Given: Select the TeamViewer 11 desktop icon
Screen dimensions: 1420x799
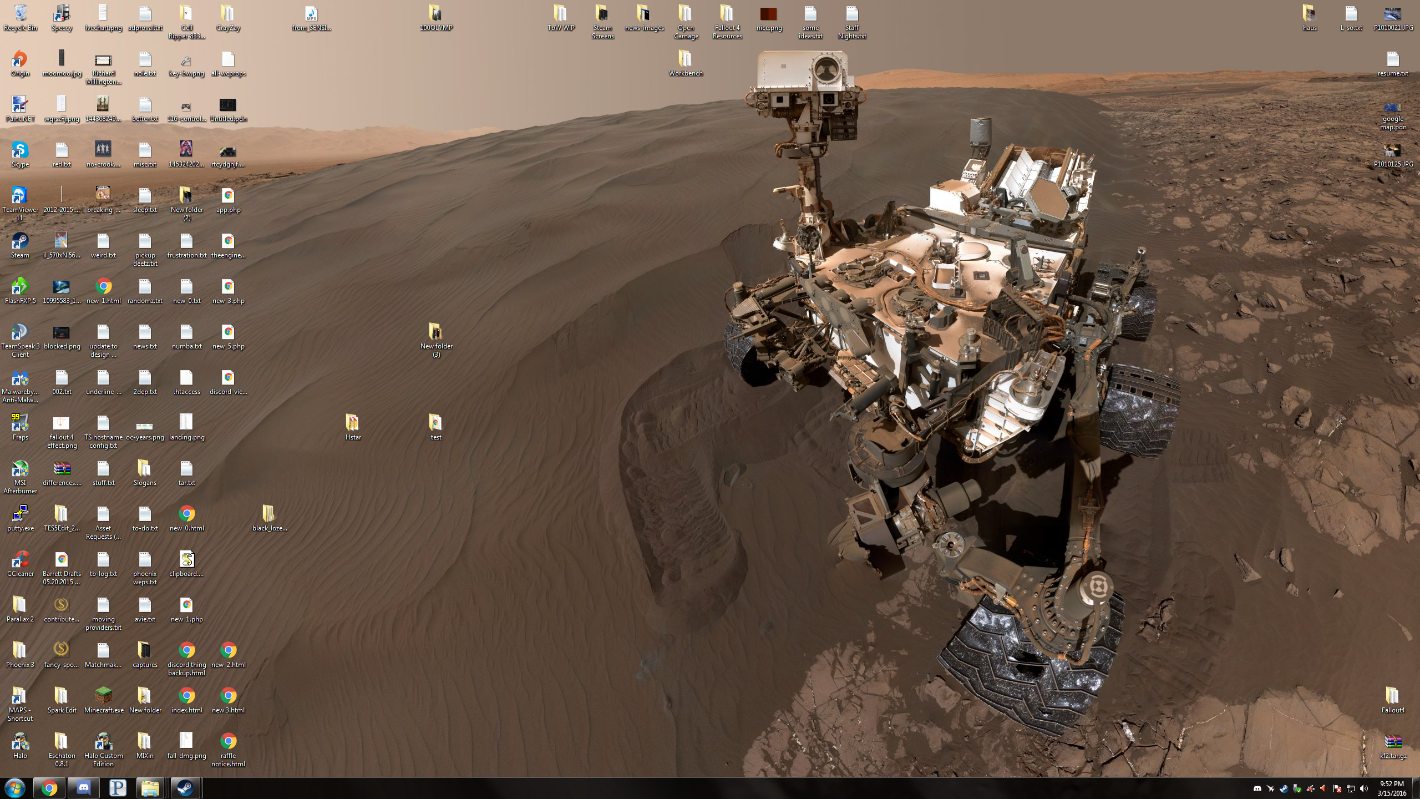Looking at the screenshot, I should point(21,204).
